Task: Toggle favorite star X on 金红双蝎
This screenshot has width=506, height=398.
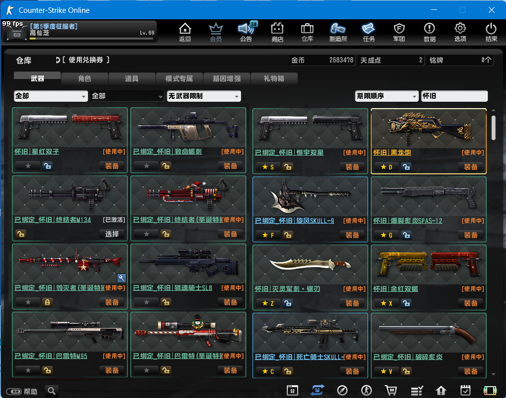Action: pos(386,303)
